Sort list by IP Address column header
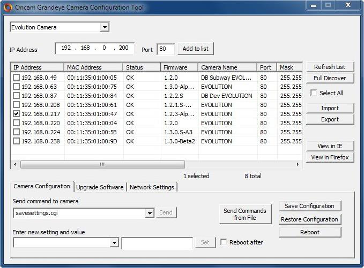This screenshot has width=364, height=268. pos(37,67)
